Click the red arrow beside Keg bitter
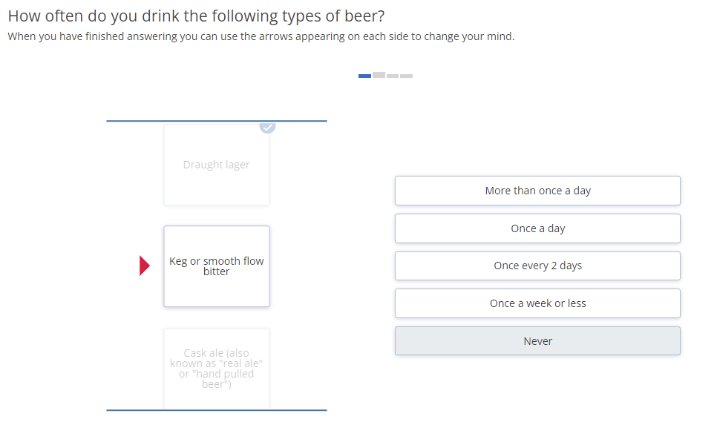Image resolution: width=717 pixels, height=425 pixels. point(145,266)
